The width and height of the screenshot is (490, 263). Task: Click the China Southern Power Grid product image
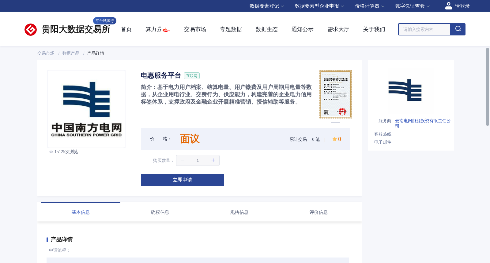point(86,109)
